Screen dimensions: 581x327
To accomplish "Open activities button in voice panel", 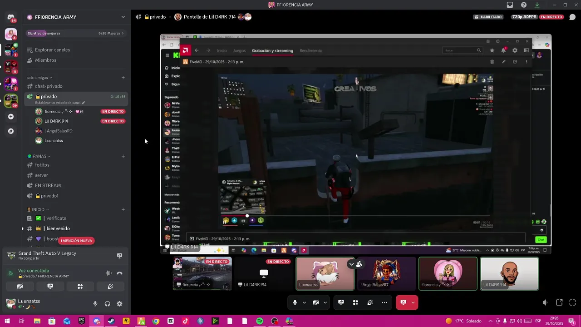I will pos(80,287).
